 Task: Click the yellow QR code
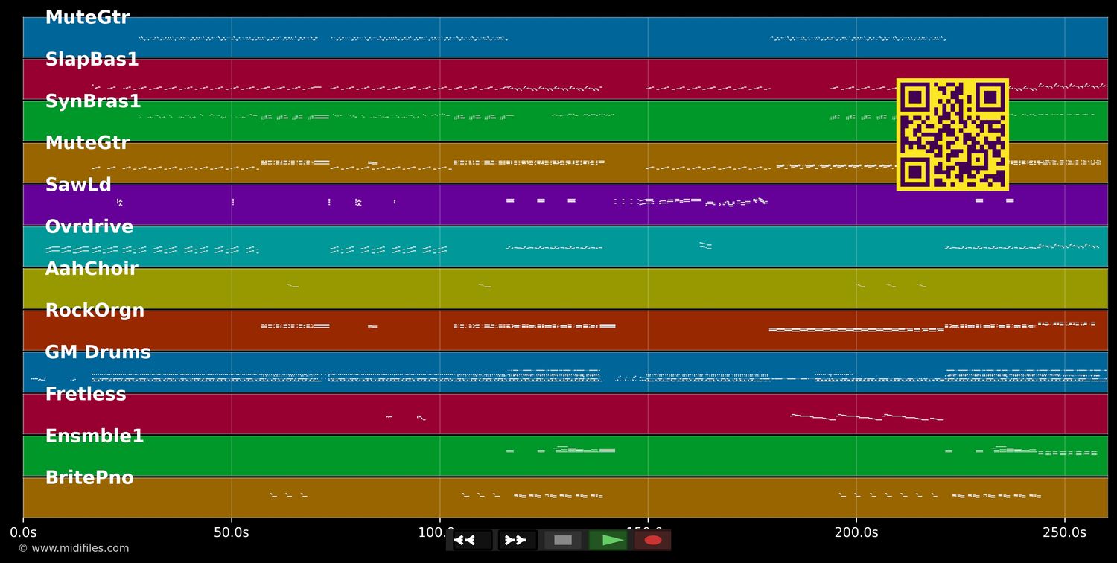(952, 135)
